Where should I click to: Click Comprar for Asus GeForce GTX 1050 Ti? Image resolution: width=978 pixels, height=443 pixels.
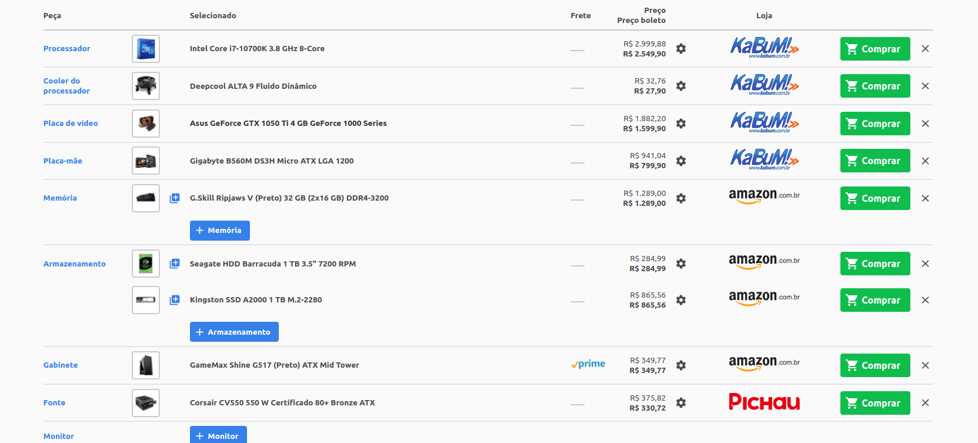click(875, 124)
